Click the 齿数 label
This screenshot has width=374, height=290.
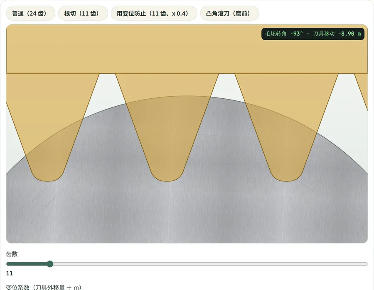tap(12, 254)
